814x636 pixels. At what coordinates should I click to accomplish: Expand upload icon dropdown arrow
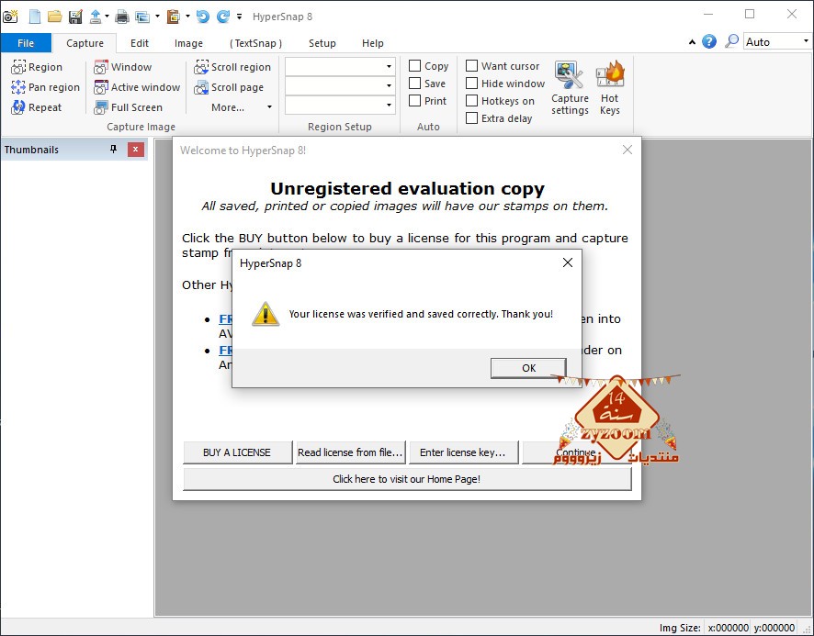[107, 17]
